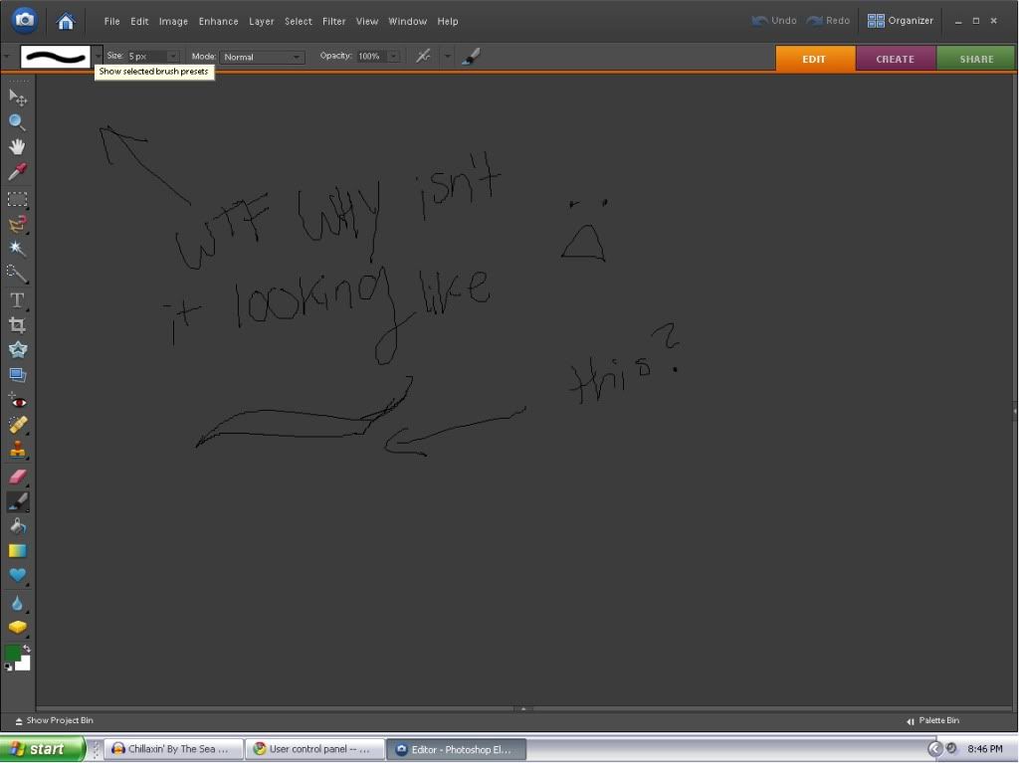Viewport: 1019px width, 763px height.
Task: Open the Filter menu
Action: click(x=334, y=21)
